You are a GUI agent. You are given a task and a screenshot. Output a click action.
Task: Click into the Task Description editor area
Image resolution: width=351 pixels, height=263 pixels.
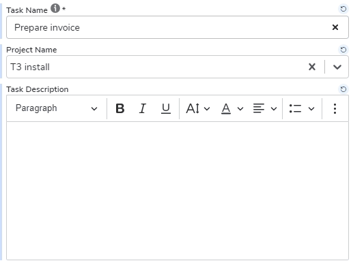[178, 191]
